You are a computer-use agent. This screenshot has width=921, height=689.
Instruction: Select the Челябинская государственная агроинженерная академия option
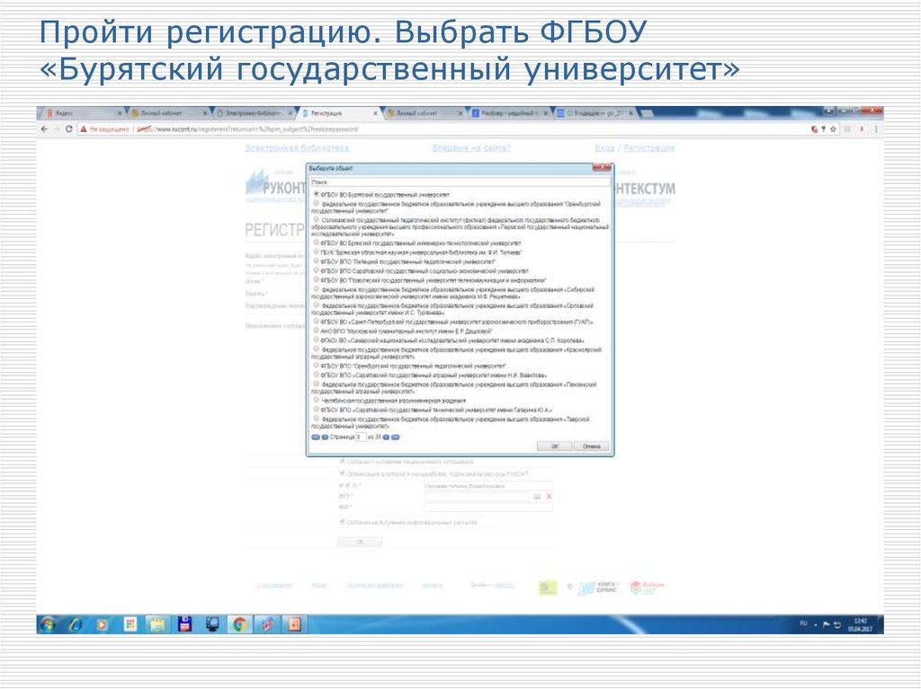[x=315, y=399]
